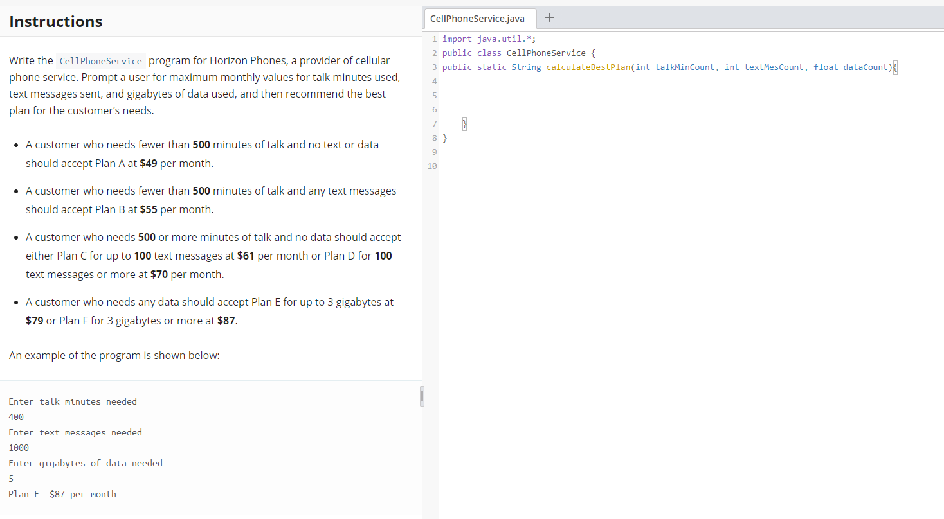Click line number 10 at the editor bottom

click(431, 166)
